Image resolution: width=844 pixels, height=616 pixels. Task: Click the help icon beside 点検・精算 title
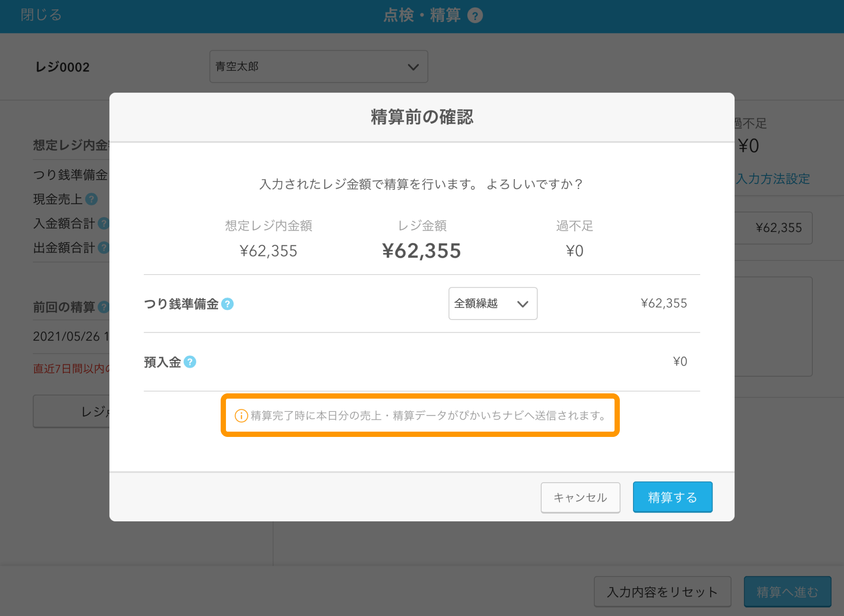475,16
